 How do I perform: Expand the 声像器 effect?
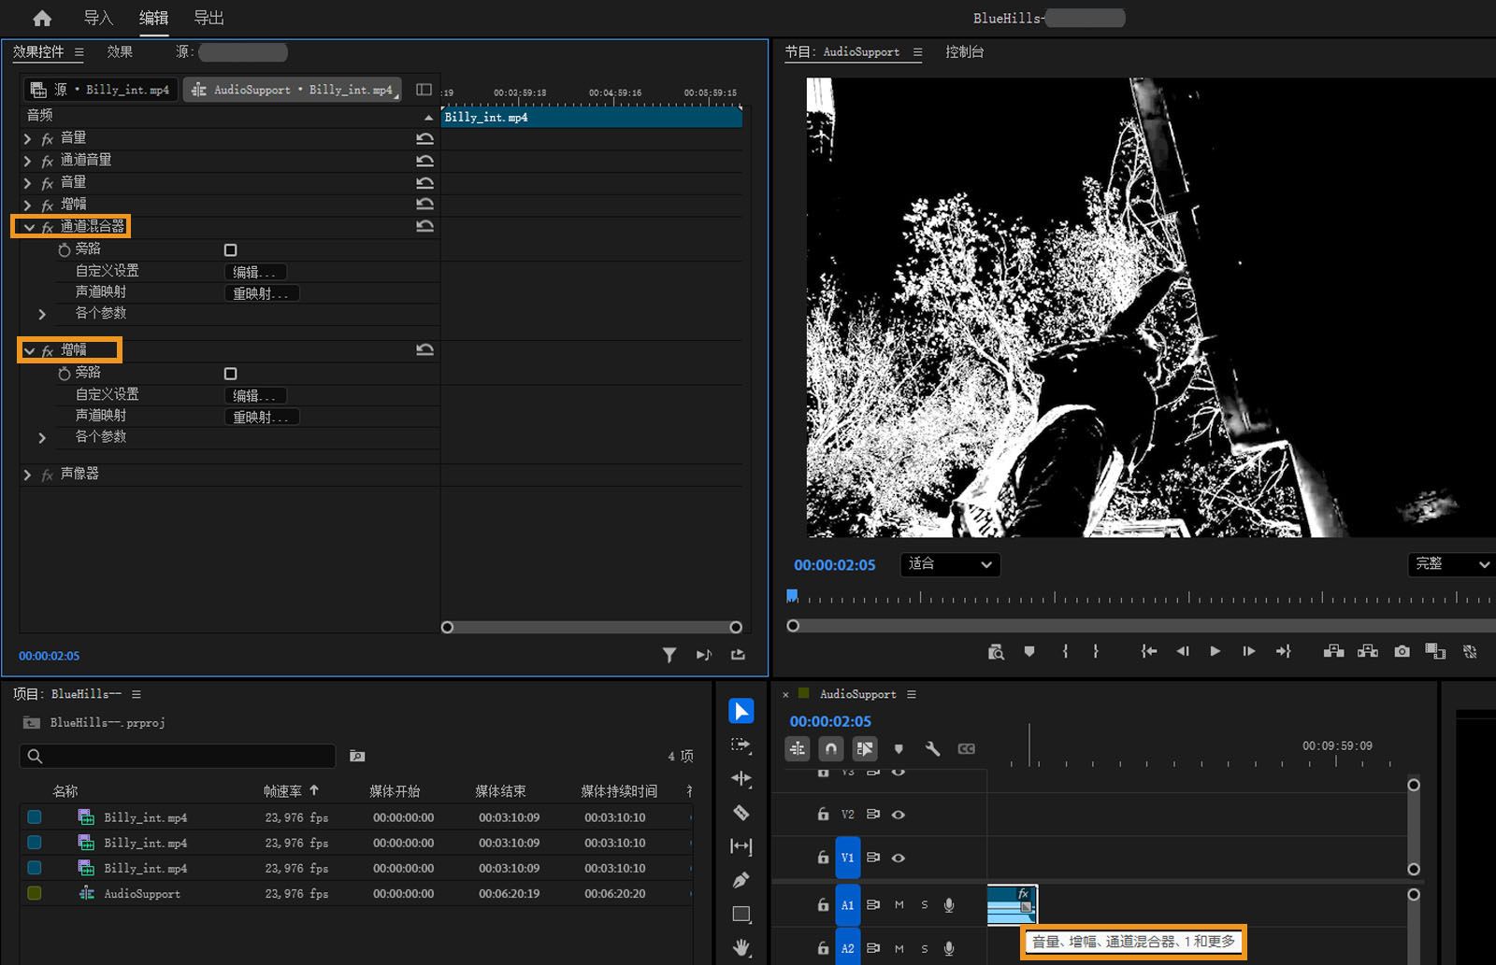pyautogui.click(x=27, y=475)
